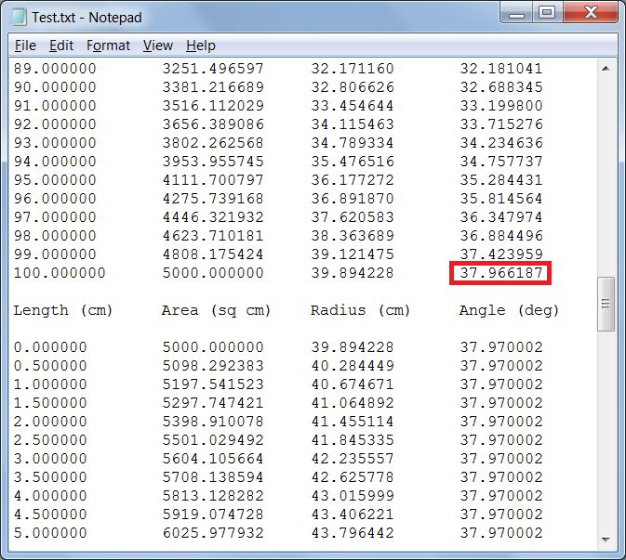Click the value 40.284449
Screen dimensions: 626x560
353,366
